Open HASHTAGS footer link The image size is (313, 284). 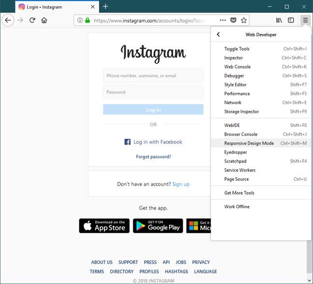pyautogui.click(x=176, y=271)
